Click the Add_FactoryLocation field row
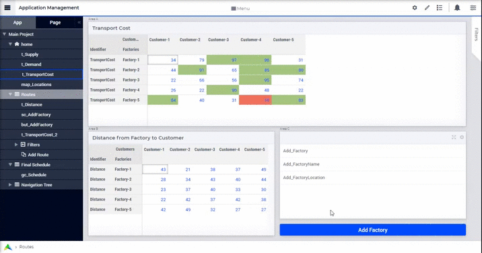 pyautogui.click(x=372, y=178)
